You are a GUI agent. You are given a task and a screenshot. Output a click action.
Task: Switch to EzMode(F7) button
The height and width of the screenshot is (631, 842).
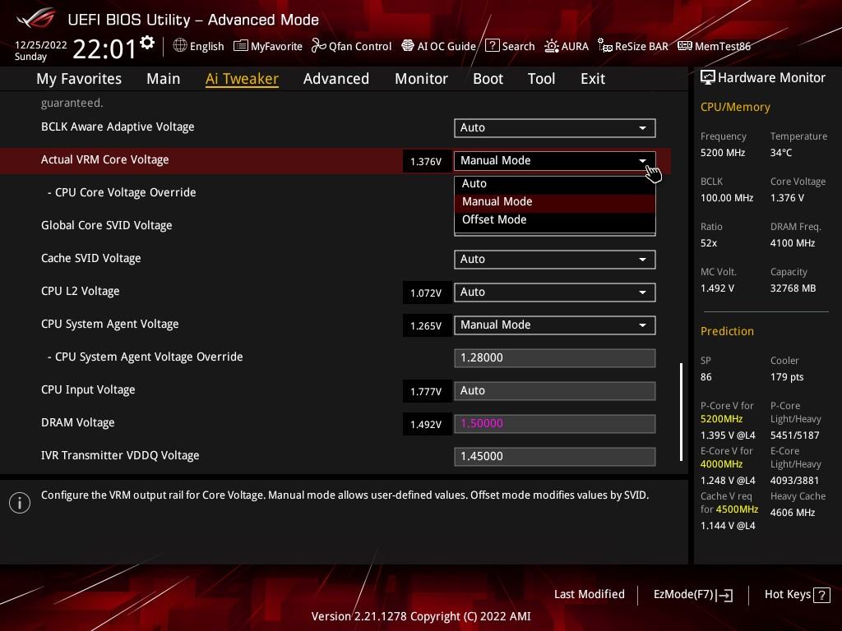[692, 595]
